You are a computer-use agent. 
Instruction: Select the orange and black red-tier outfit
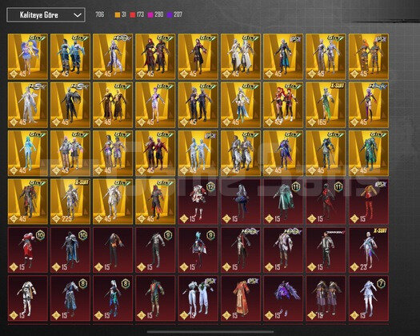[x=113, y=250]
